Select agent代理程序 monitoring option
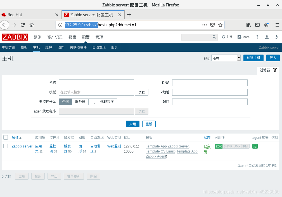This screenshot has width=282, height=197. [103, 102]
